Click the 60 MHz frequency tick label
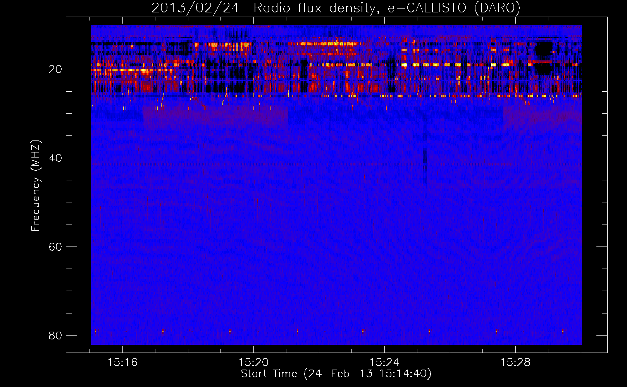The image size is (627, 387). 55,247
